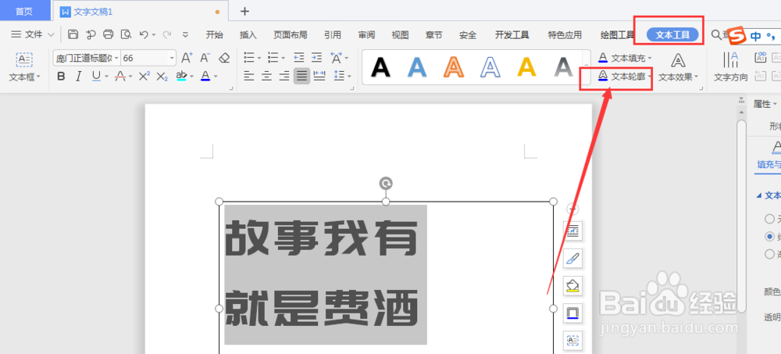
Task: Open the 文件 File menu
Action: point(34,34)
